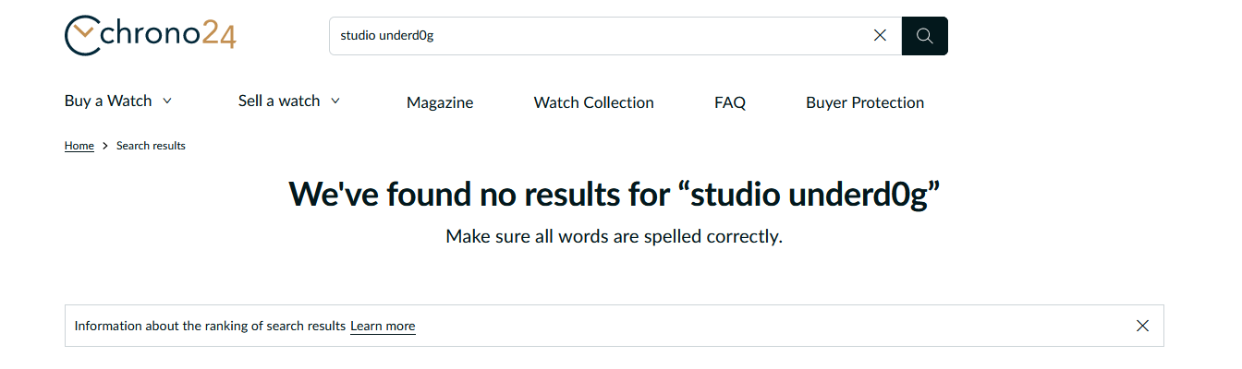Clear the search field with the X icon
The image size is (1242, 369).
[880, 36]
